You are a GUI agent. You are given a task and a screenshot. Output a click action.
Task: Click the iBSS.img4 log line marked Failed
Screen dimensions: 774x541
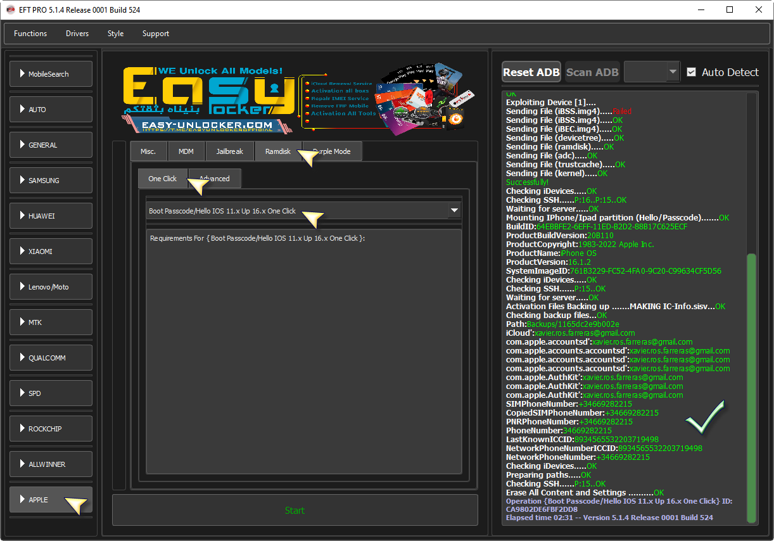[569, 111]
